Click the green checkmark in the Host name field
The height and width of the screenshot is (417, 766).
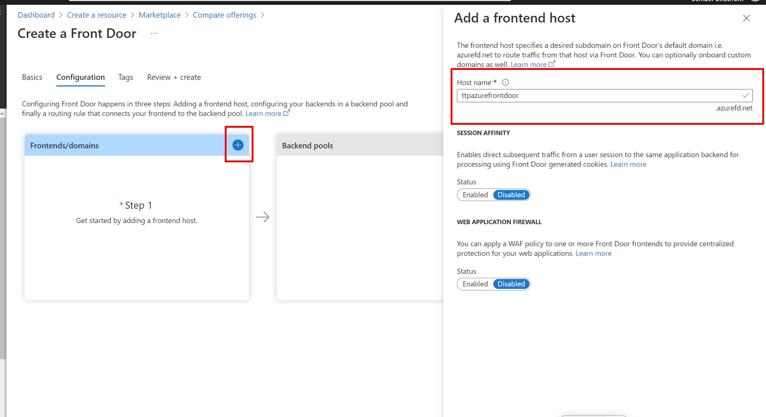[745, 96]
